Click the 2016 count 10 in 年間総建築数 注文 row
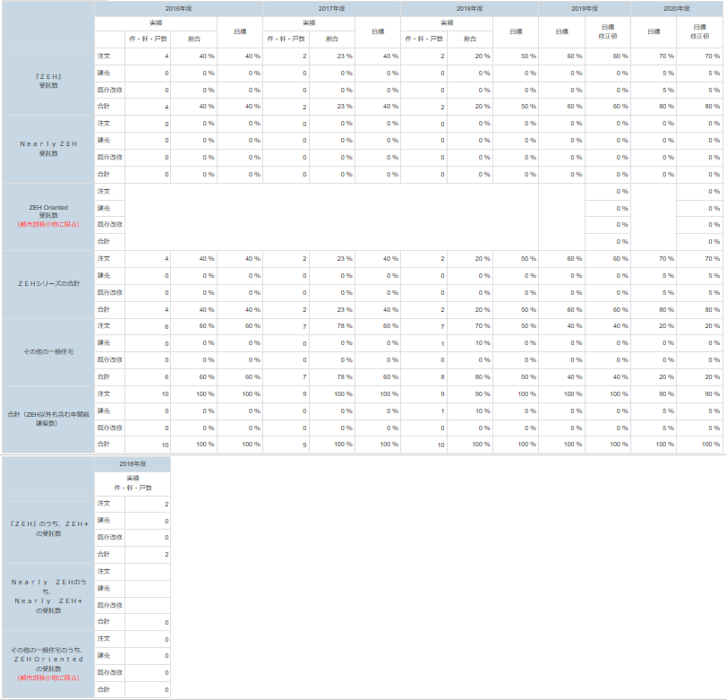 (148, 394)
